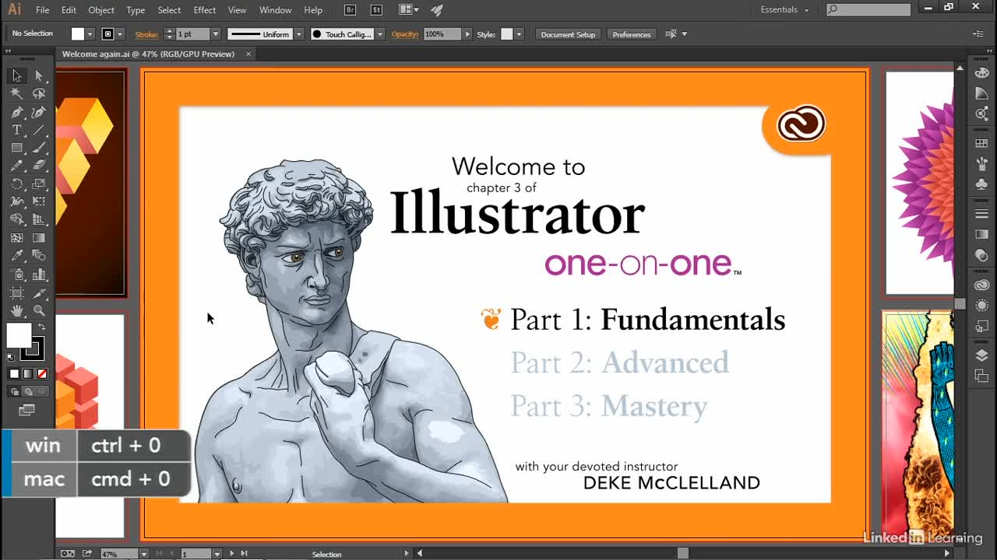The height and width of the screenshot is (560, 997).
Task: Select the Mesh tool
Action: (x=16, y=238)
